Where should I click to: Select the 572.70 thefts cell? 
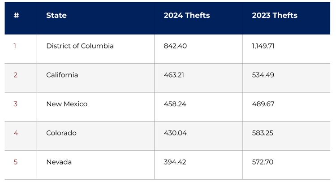[x=263, y=162]
